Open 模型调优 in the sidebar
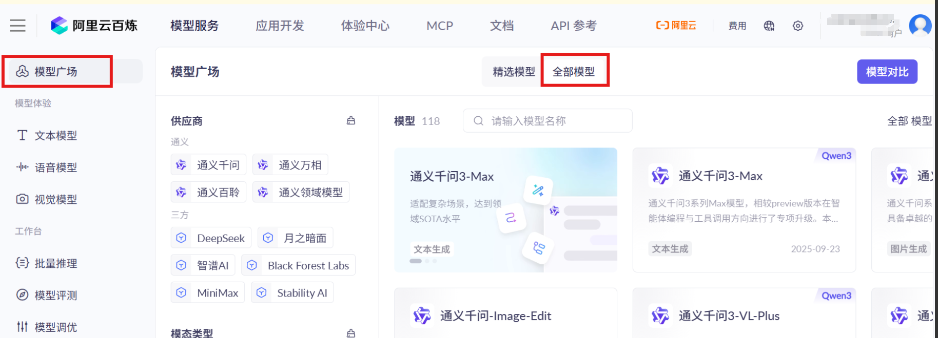The width and height of the screenshot is (938, 338). click(56, 327)
